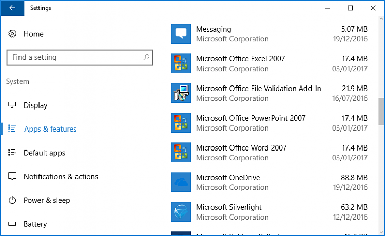Click the 5.07 MB size of Messaging
This screenshot has height=236, width=385.
pyautogui.click(x=354, y=29)
